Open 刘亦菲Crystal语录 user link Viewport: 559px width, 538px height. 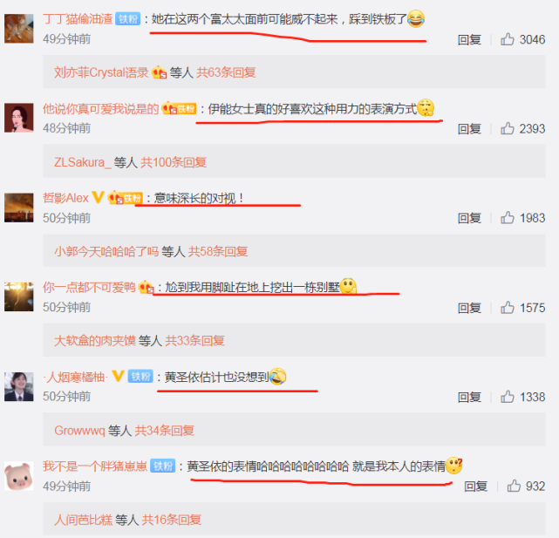coord(101,72)
